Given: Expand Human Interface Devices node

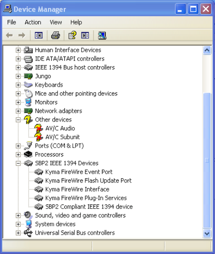Looking at the screenshot, I should pyautogui.click(x=18, y=50).
